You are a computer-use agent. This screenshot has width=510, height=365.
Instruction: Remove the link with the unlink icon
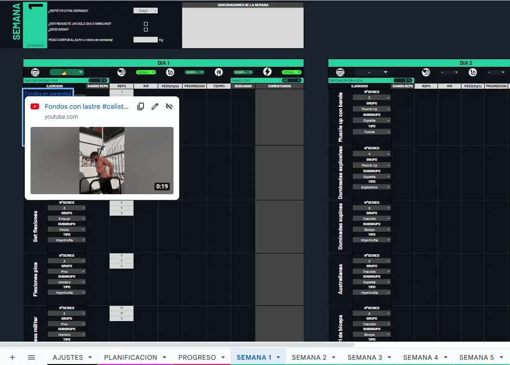coord(169,106)
